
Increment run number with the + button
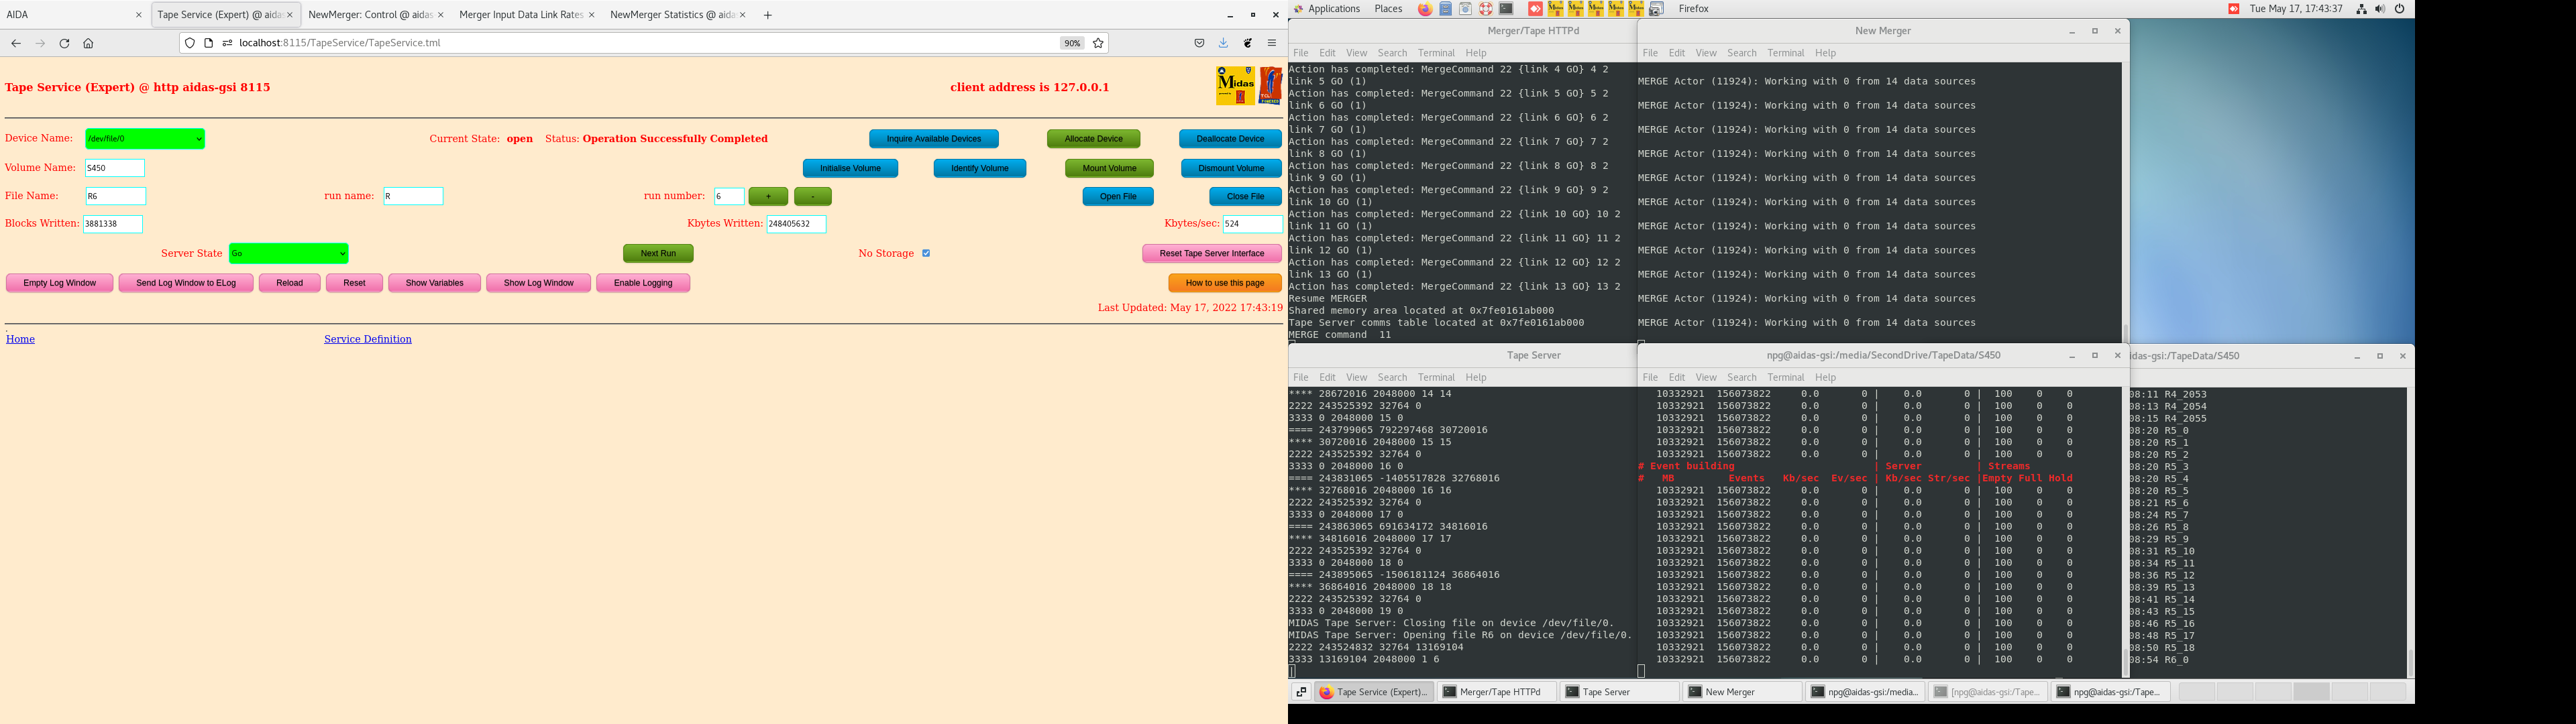768,197
